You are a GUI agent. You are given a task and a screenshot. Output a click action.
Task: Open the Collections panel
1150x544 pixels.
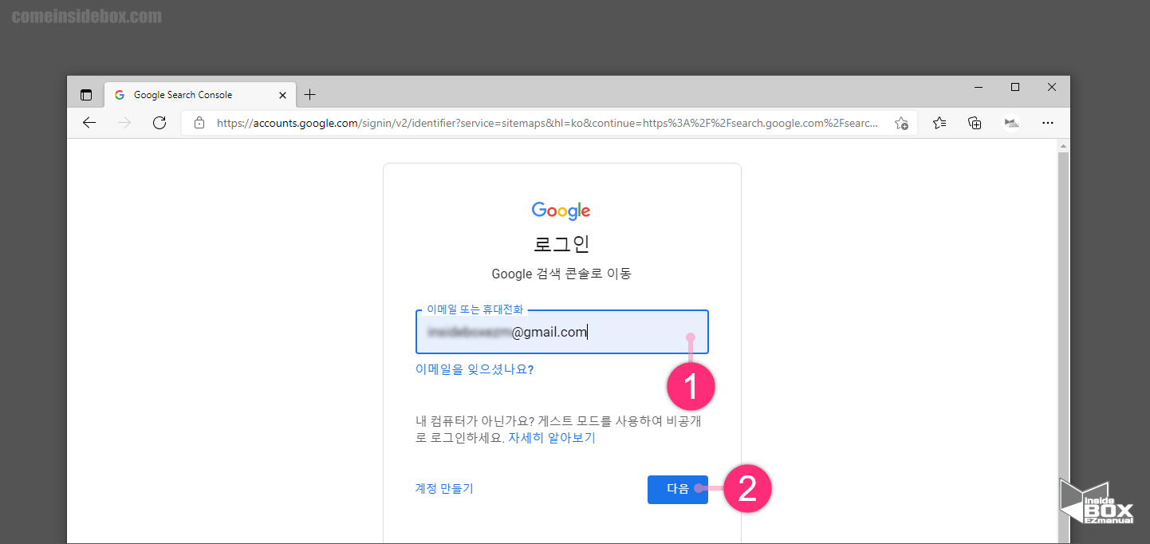(x=975, y=123)
